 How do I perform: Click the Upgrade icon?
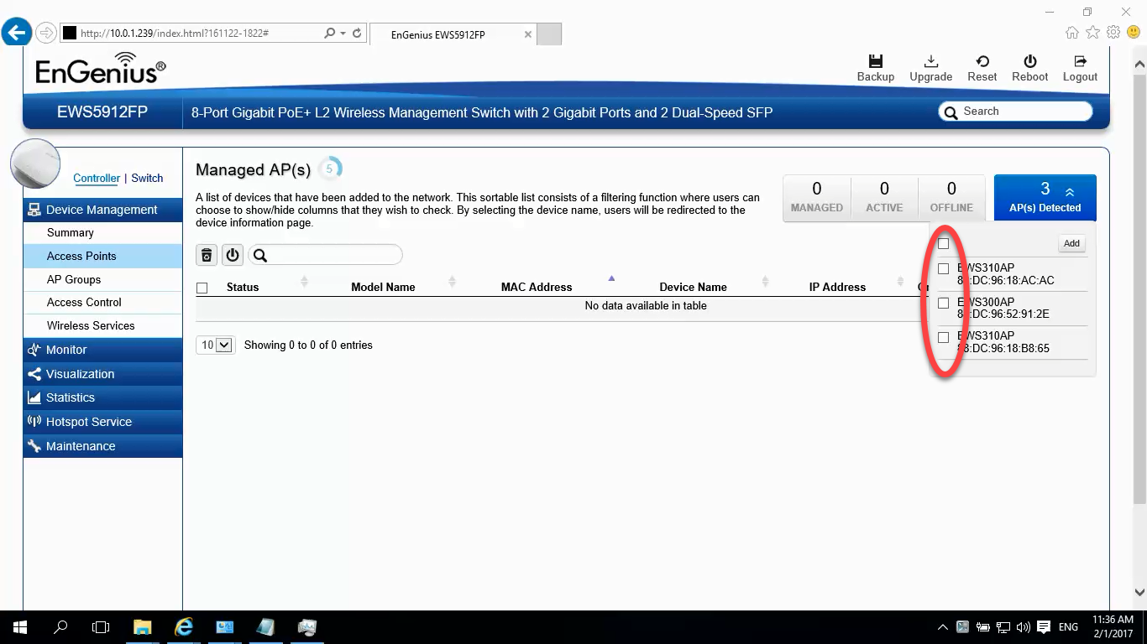pyautogui.click(x=930, y=61)
